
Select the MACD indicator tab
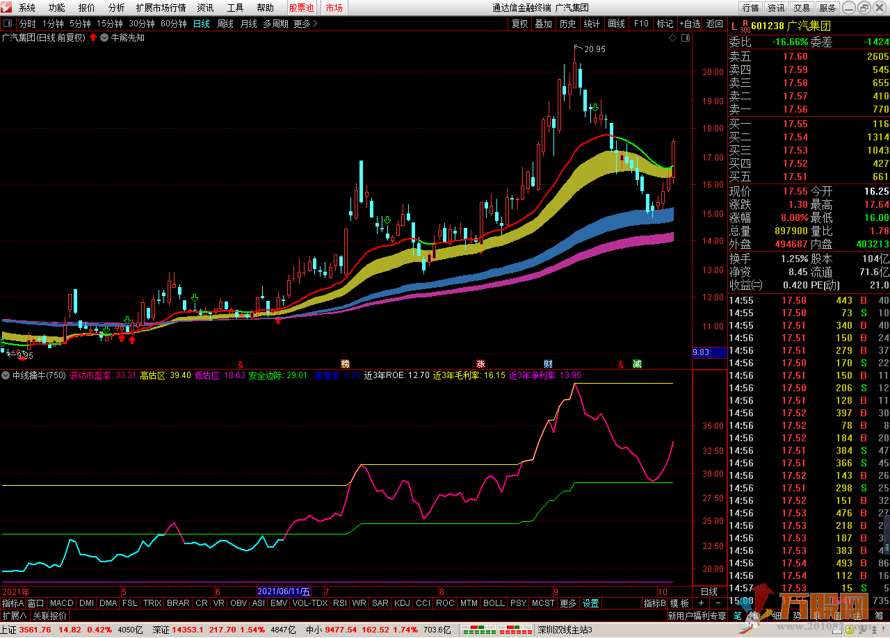[x=61, y=603]
